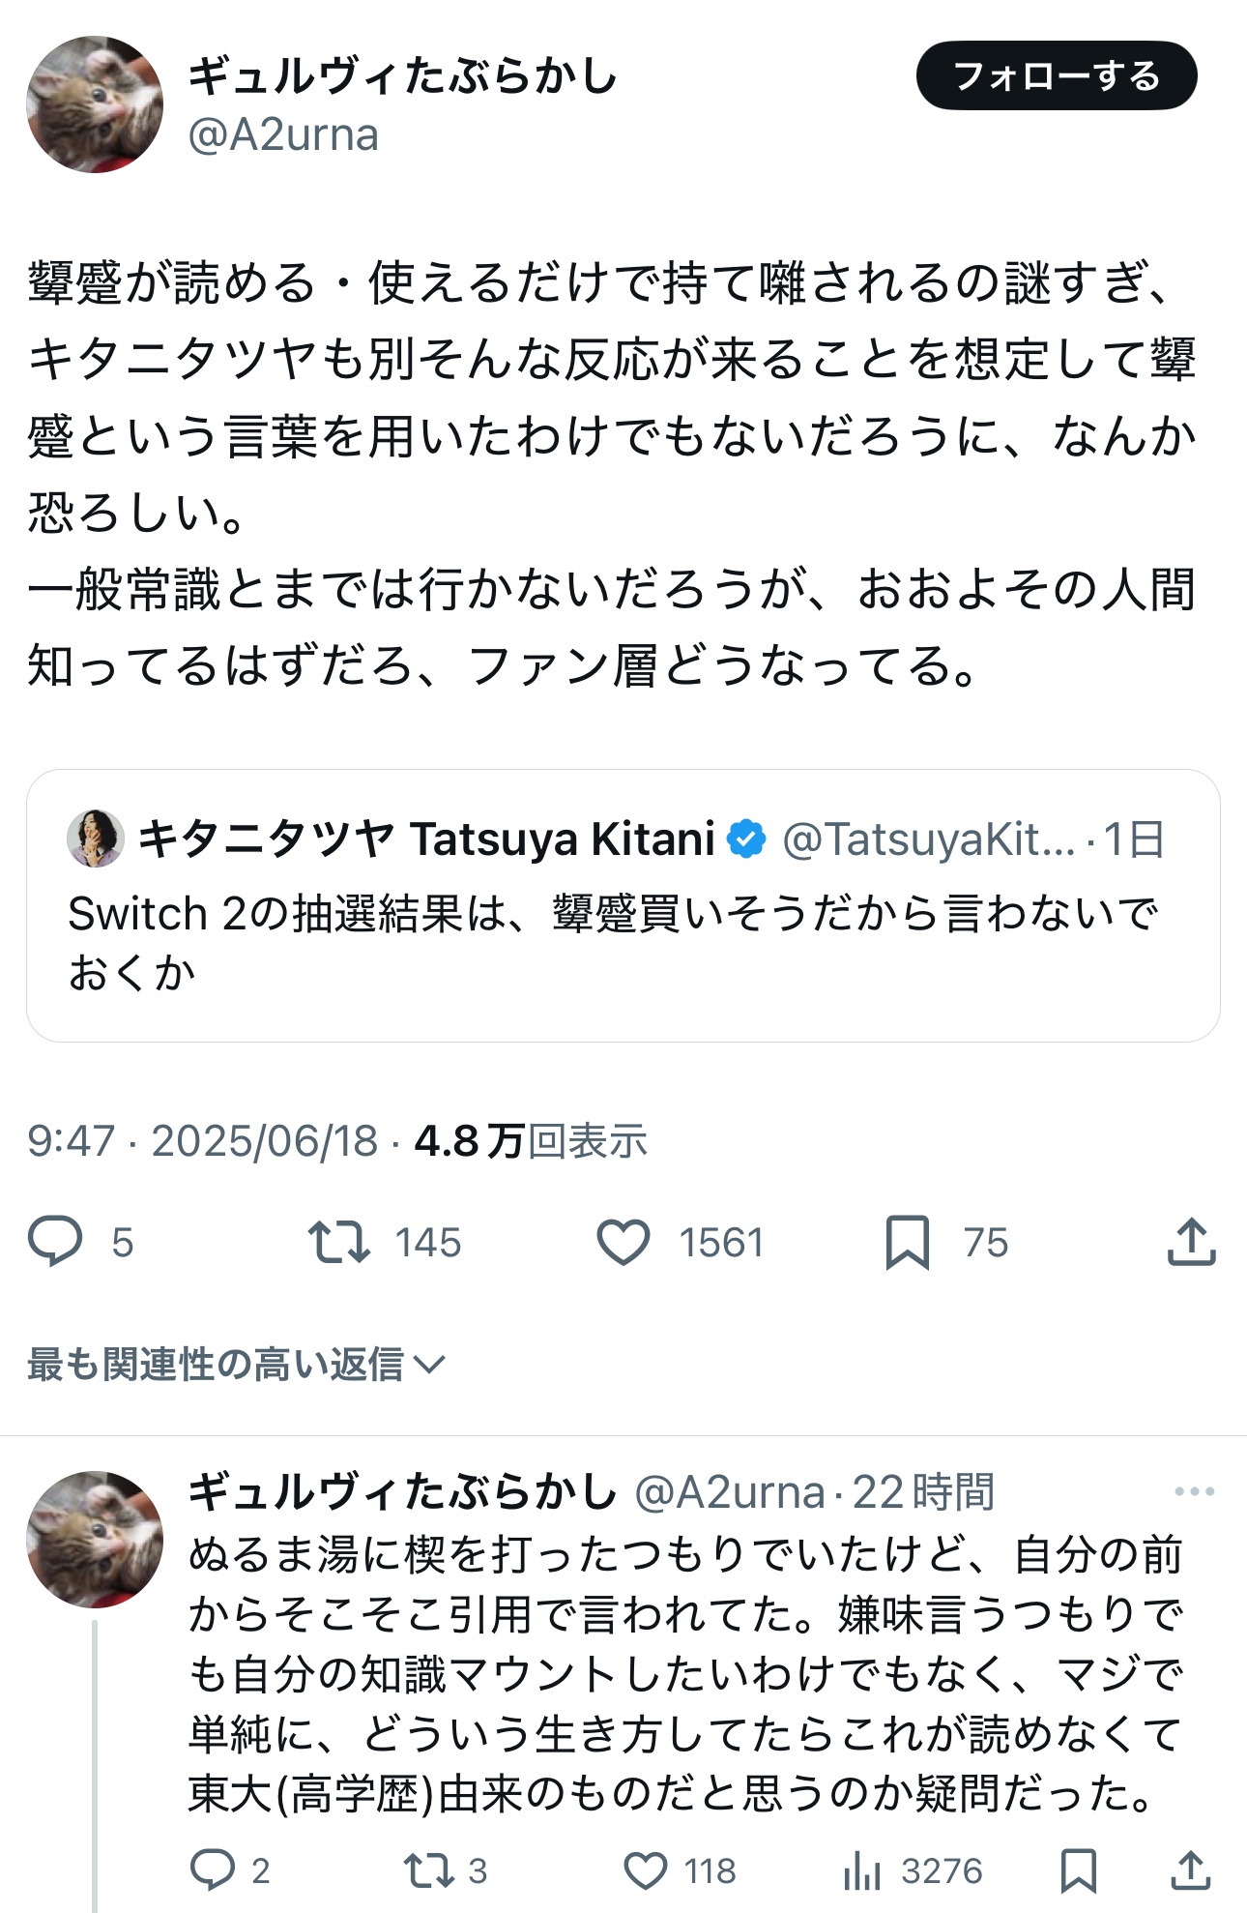Retweet the follow-up reply with 3 reposts
Image resolution: width=1247 pixels, height=1913 pixels.
tap(428, 1870)
